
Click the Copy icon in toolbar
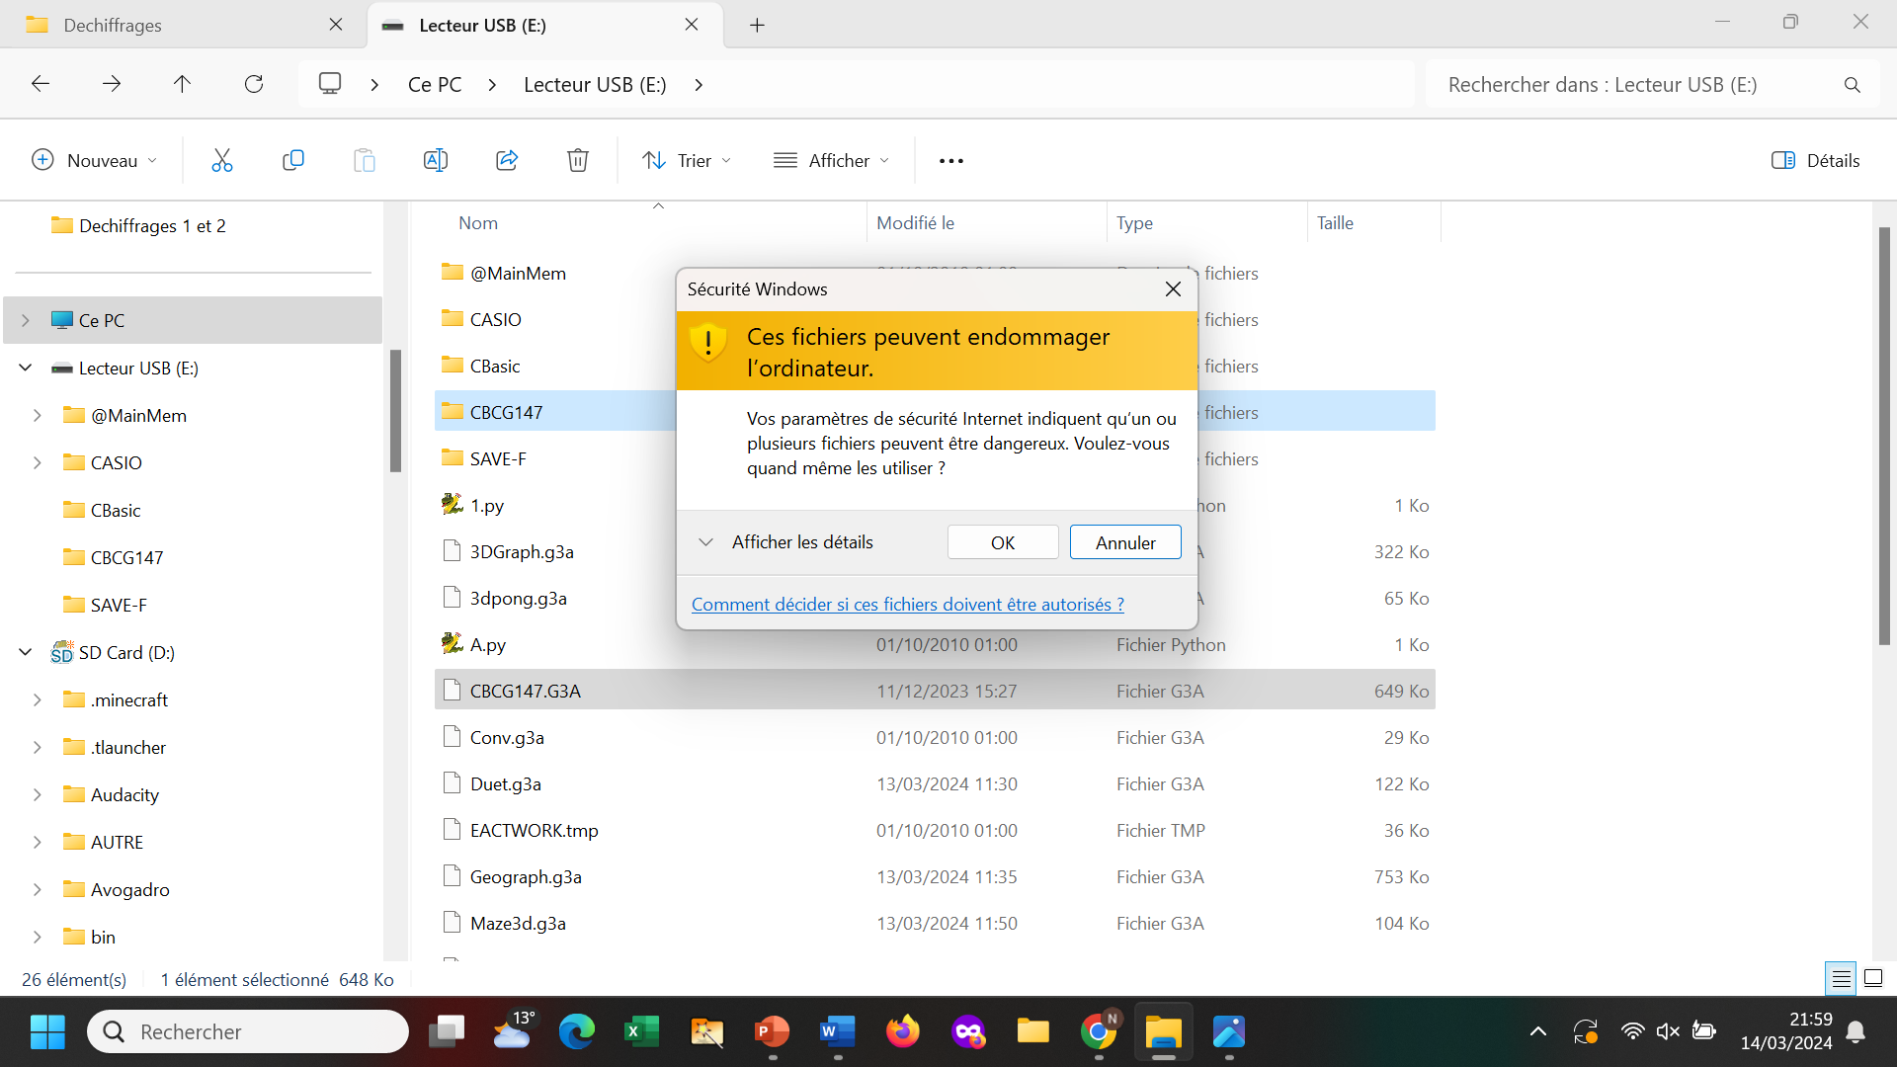click(293, 160)
